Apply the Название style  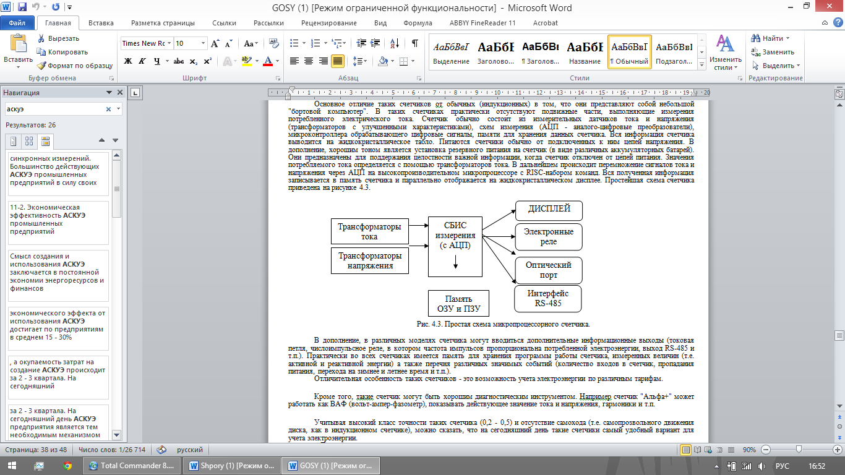(x=585, y=51)
